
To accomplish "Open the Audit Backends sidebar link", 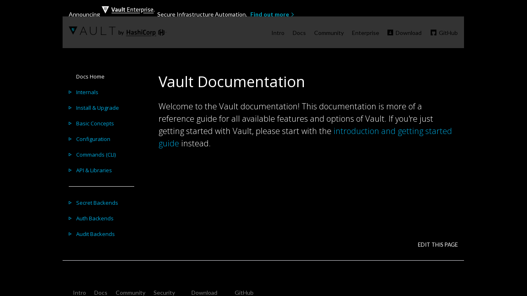I will pyautogui.click(x=96, y=234).
